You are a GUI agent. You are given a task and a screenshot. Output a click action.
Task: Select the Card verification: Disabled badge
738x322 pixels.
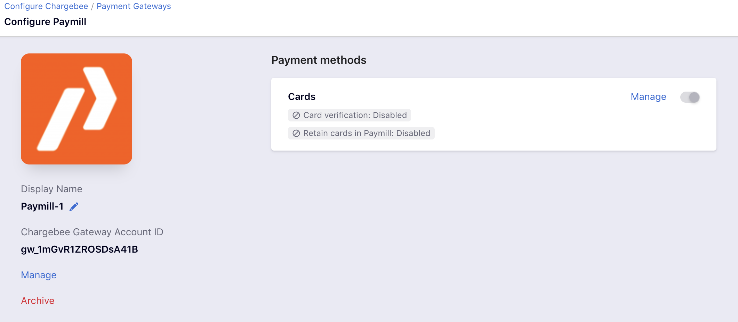(x=350, y=115)
